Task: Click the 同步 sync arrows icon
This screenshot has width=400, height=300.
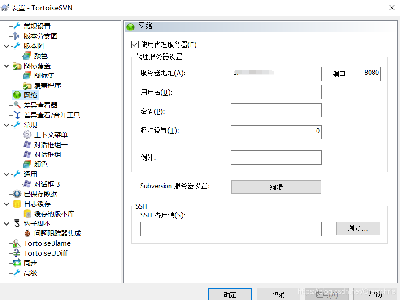Action: click(x=17, y=263)
